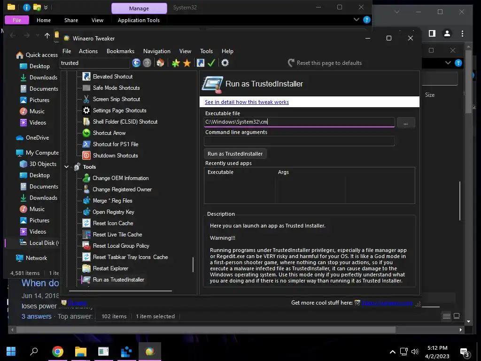Open the Winaero Help menu
Image resolution: width=481 pixels, height=361 pixels.
(228, 51)
